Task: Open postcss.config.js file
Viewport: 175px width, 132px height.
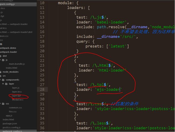Action: [x=12, y=127]
